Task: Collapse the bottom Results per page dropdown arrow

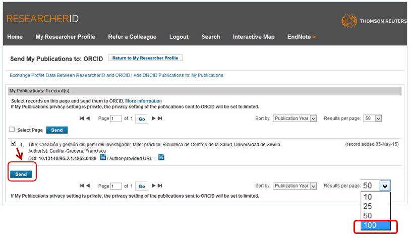Action: (x=385, y=186)
